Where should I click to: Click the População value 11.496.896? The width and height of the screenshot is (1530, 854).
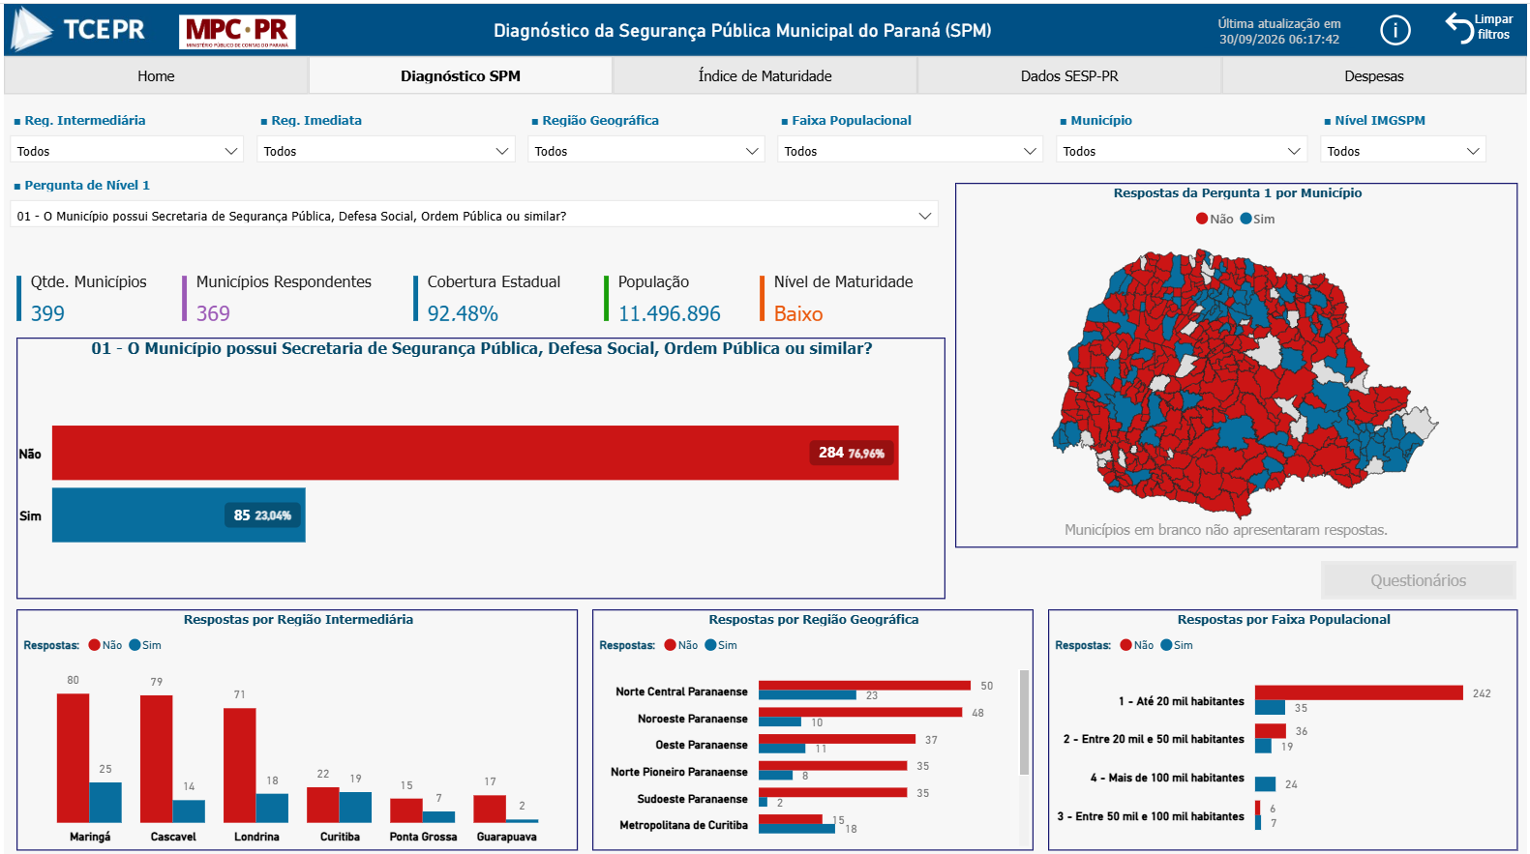click(x=670, y=313)
